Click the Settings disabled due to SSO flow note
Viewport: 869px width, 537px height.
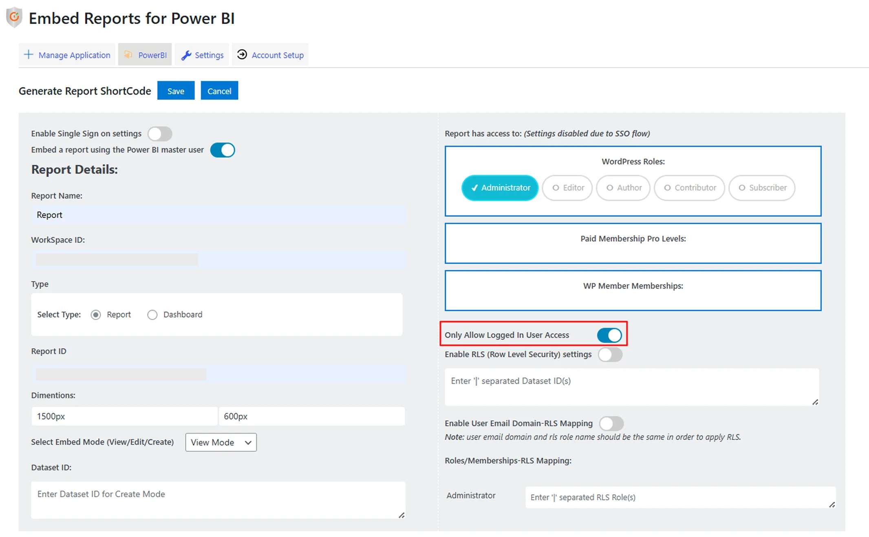[587, 134]
